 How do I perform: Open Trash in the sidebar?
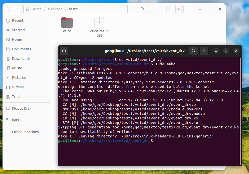point(26,97)
